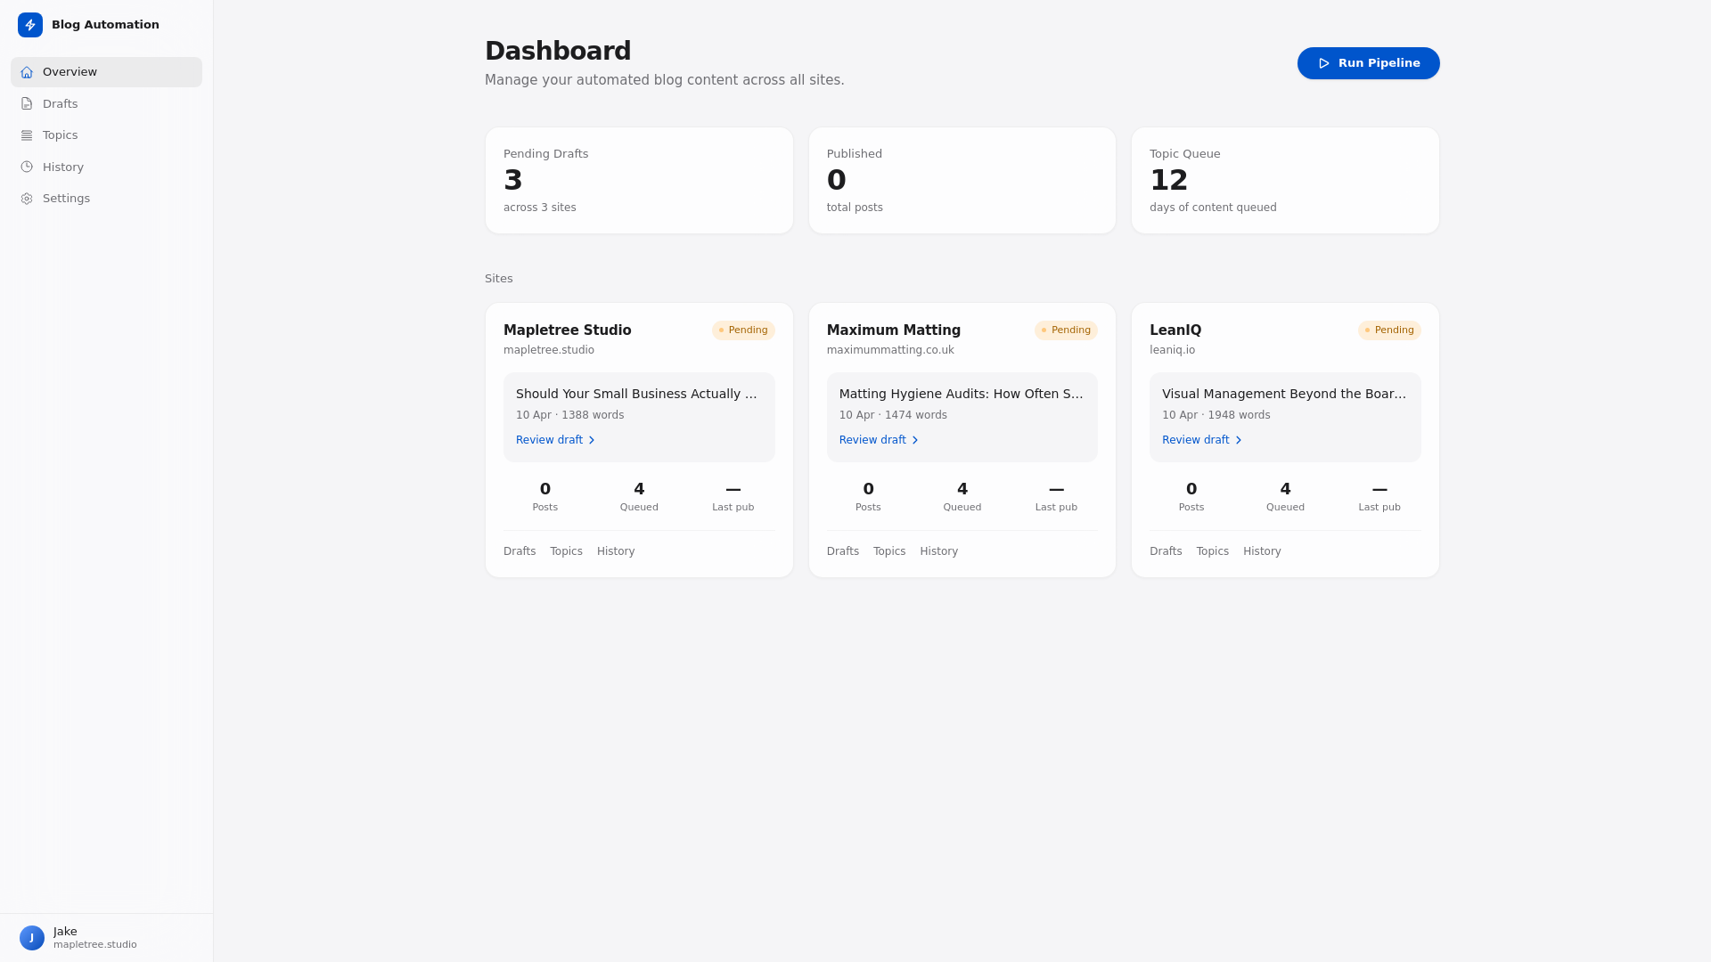Click the leaniq.io domain text
The image size is (1711, 962).
pos(1173,350)
